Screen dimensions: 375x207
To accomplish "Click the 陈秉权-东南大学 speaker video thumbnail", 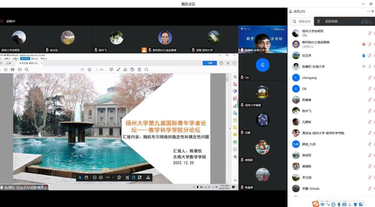I will tap(262, 39).
